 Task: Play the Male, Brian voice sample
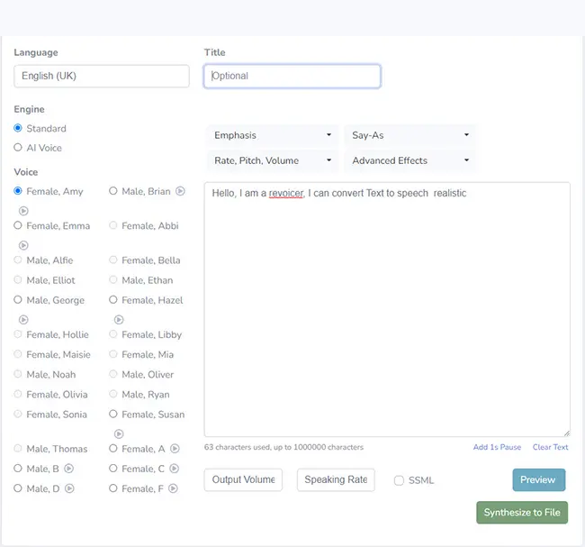(x=180, y=191)
